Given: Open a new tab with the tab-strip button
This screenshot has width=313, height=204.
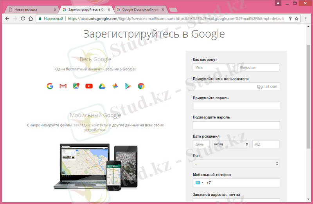Looking at the screenshot, I should [x=173, y=9].
